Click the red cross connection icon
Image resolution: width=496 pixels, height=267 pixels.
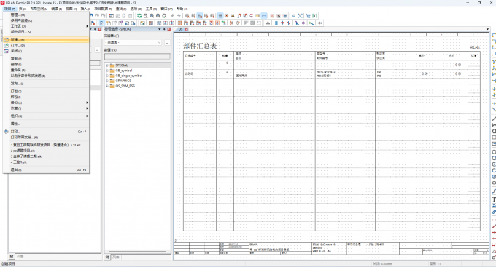[282, 23]
